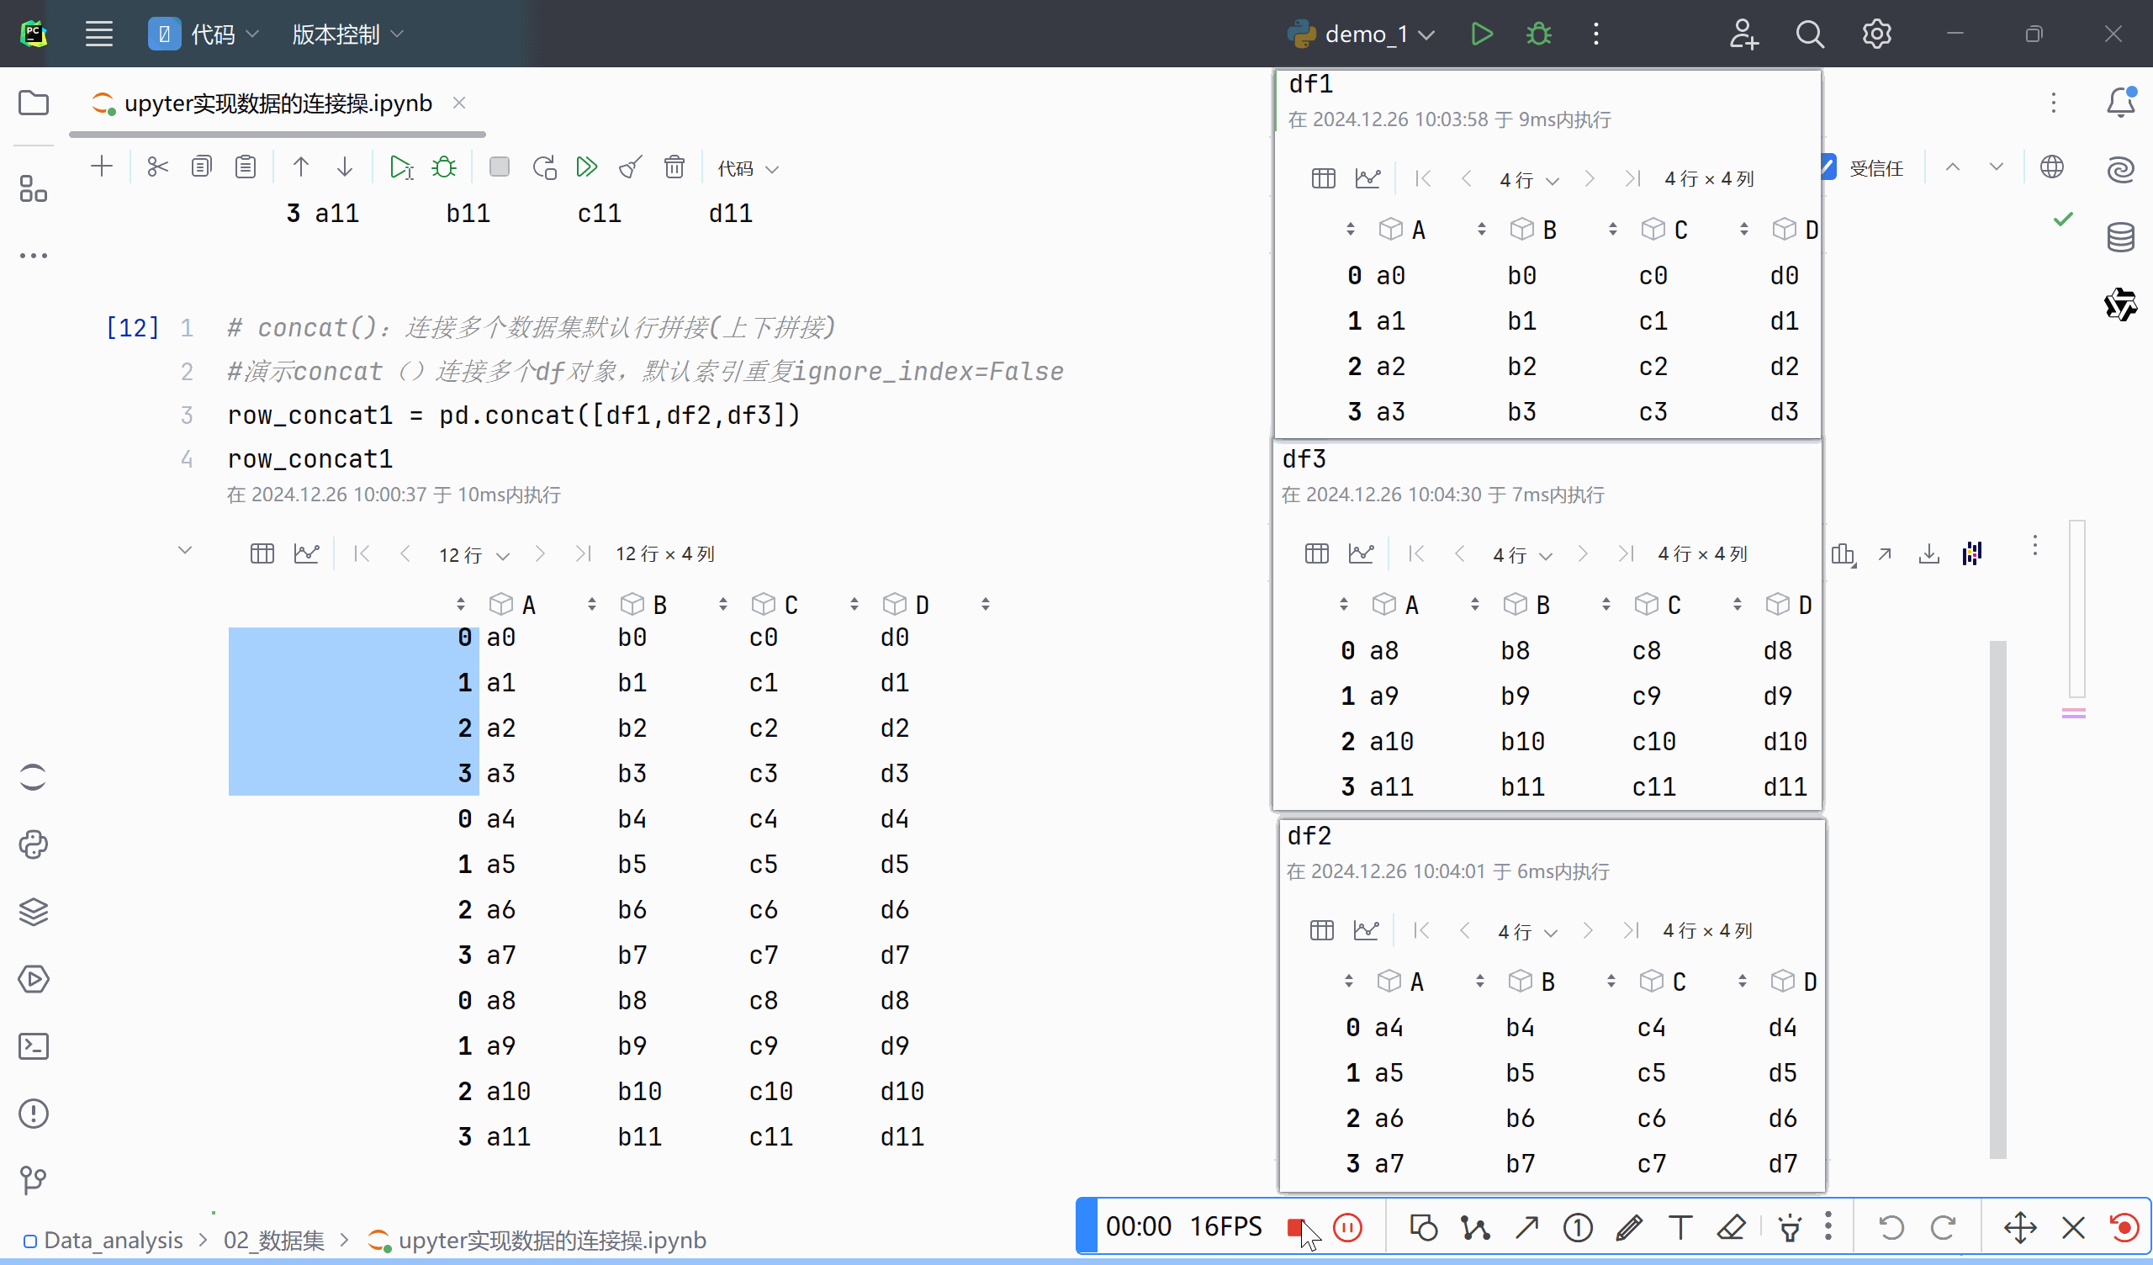Screen dimensions: 2153x1265
Task: Click the 02_数据集 breadcrumb
Action: point(274,1241)
